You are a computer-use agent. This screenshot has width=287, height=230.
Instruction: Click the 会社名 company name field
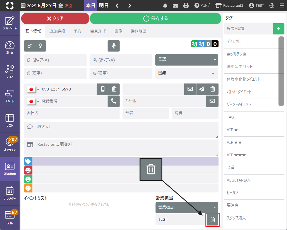[72, 113]
